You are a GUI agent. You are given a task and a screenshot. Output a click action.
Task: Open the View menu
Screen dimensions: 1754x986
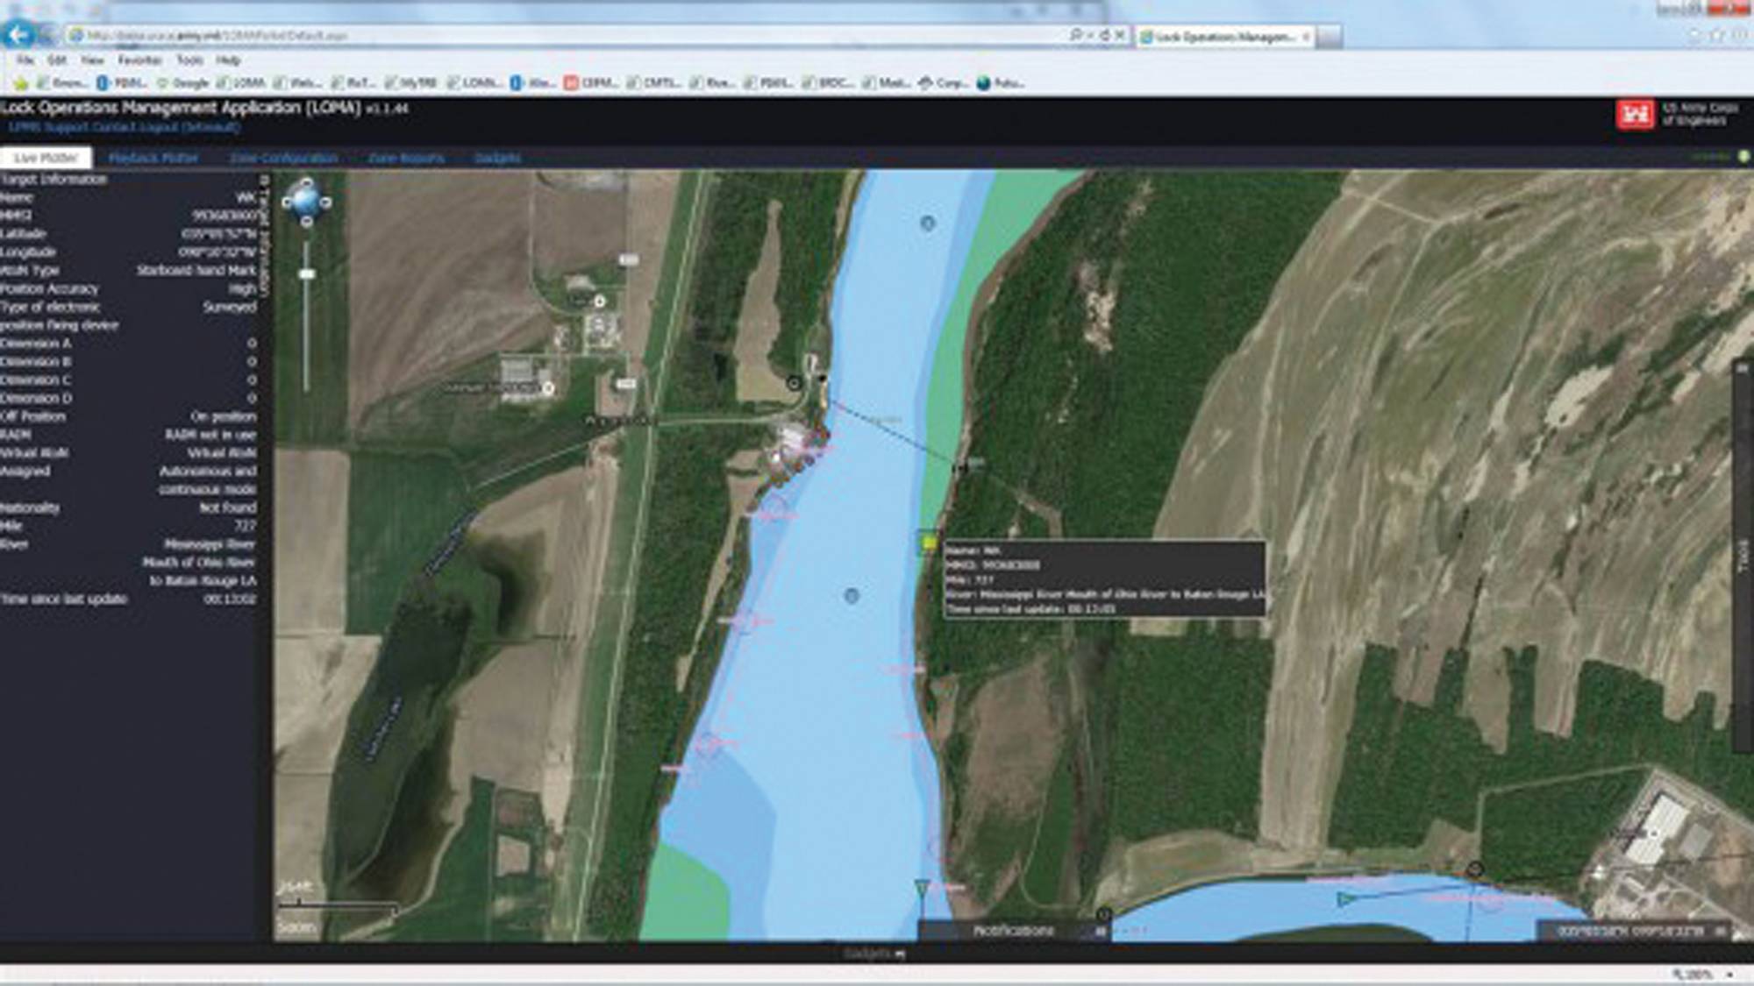click(x=92, y=60)
